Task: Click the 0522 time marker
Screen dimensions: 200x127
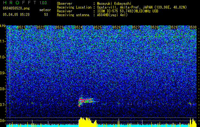Action: click(x=40, y=27)
